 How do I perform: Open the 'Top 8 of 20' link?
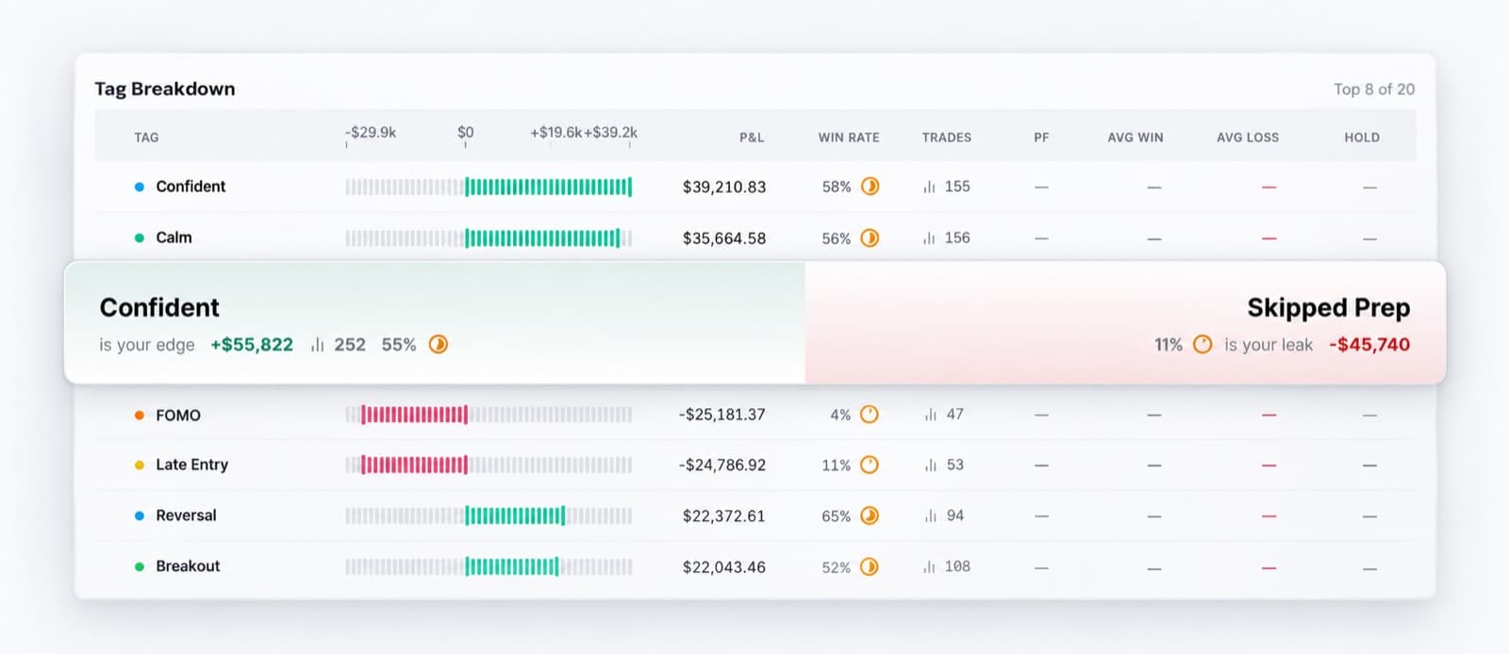[1374, 90]
